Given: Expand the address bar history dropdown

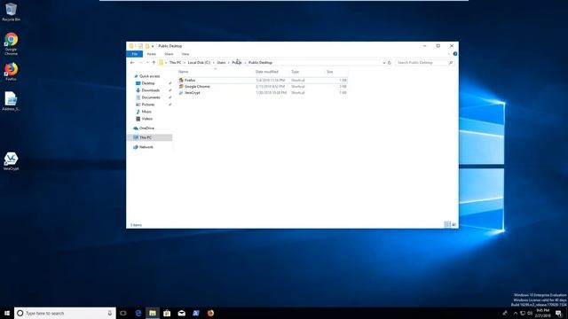Looking at the screenshot, I should [x=384, y=63].
